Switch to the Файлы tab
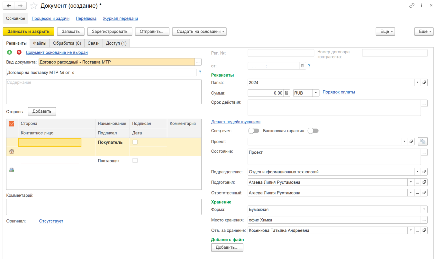Viewport: 436px width, 259px height. [x=40, y=43]
